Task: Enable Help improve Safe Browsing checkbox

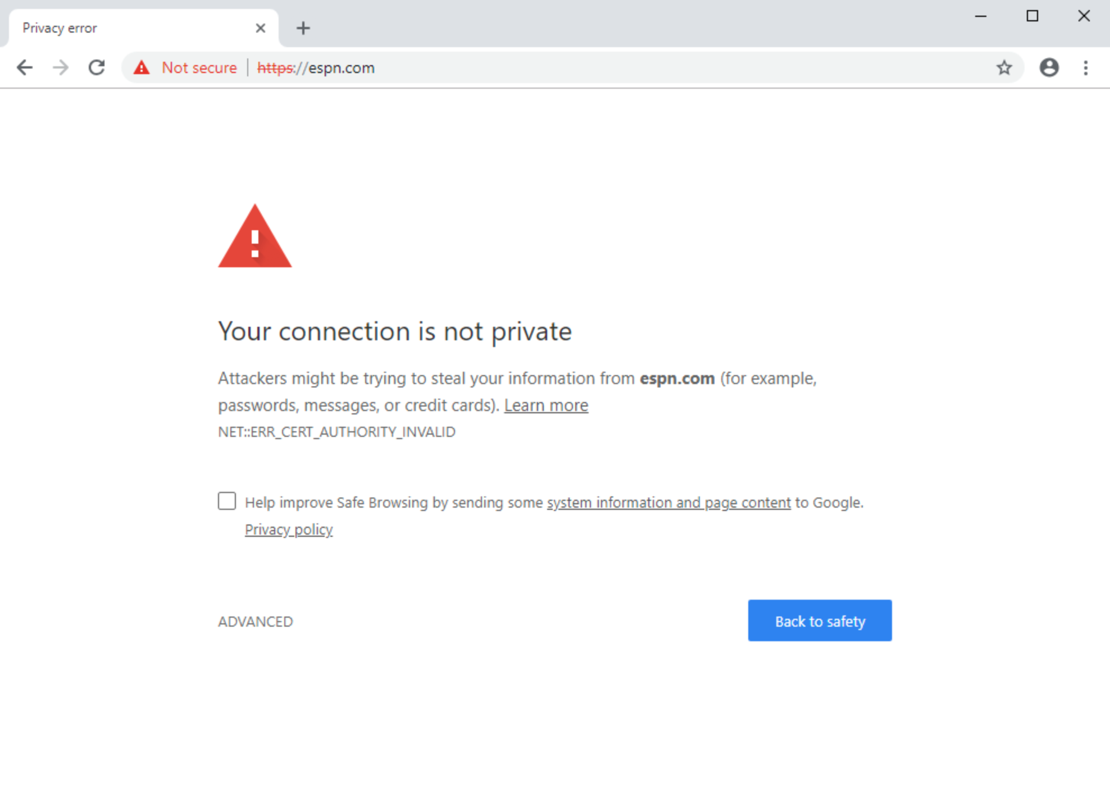Action: click(227, 501)
